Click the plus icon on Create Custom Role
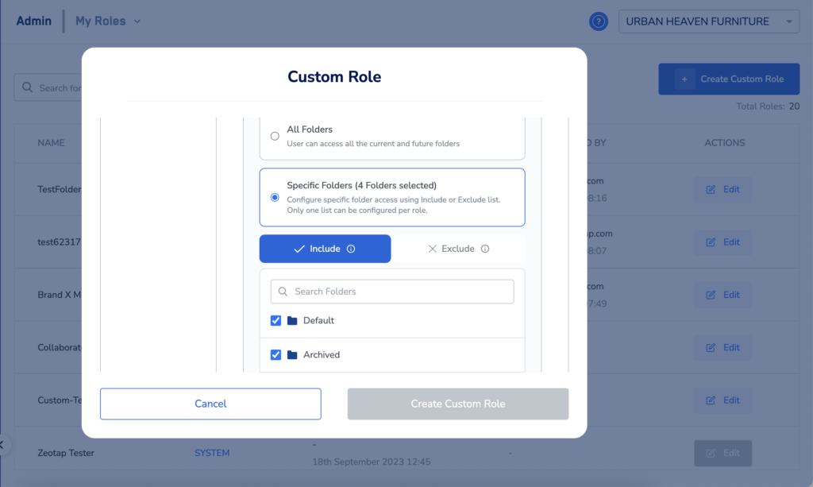The image size is (813, 487). pyautogui.click(x=684, y=79)
